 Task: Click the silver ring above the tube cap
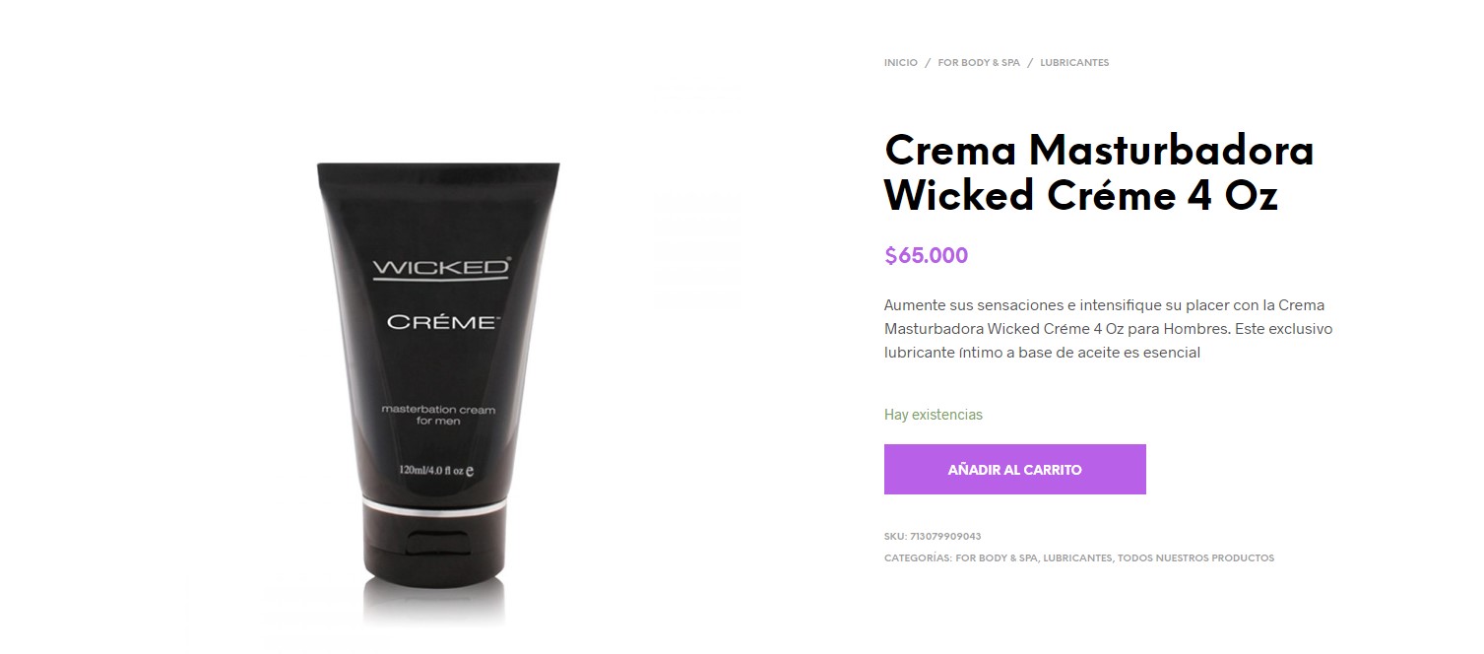pos(437,505)
